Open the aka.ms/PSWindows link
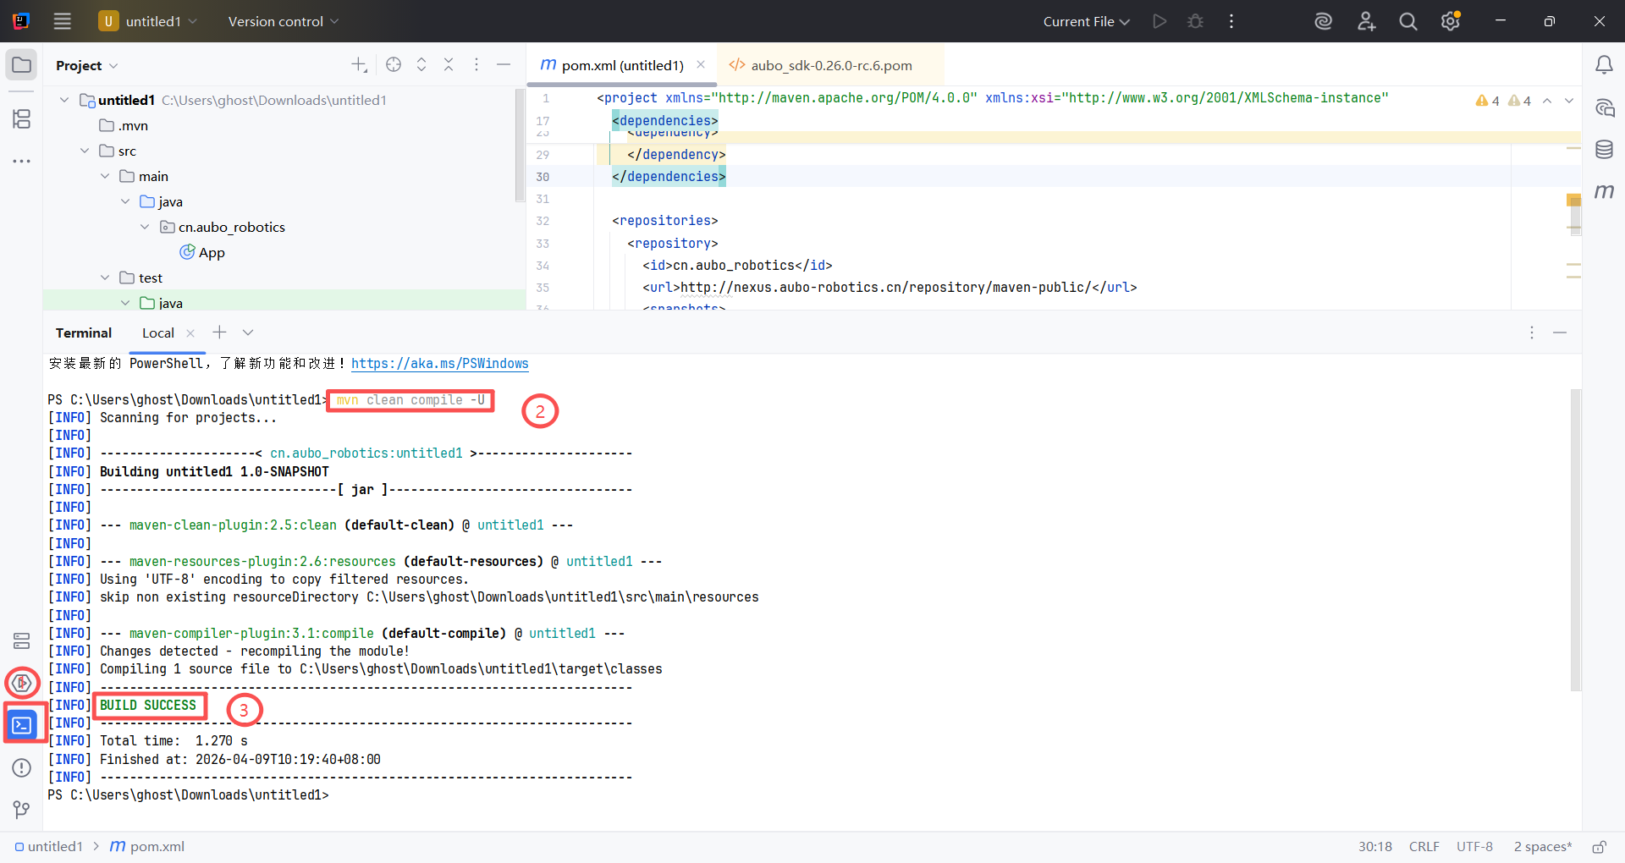The image size is (1625, 863). pyautogui.click(x=439, y=364)
